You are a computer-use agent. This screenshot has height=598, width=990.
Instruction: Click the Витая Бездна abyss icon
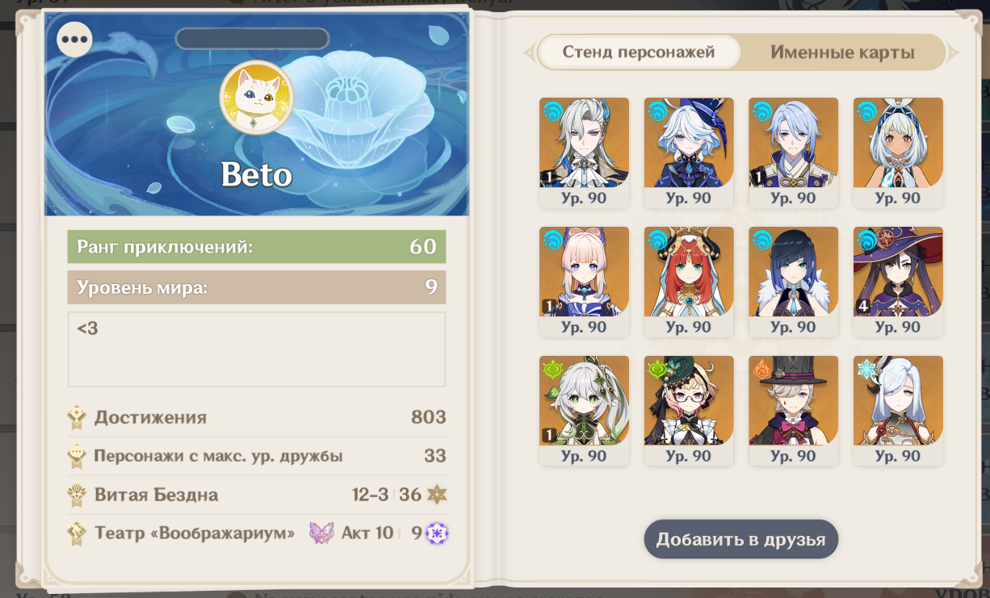click(78, 495)
